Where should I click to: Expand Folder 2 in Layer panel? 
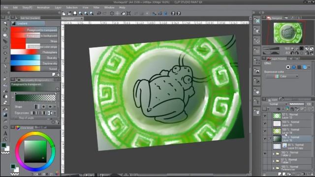(274, 154)
